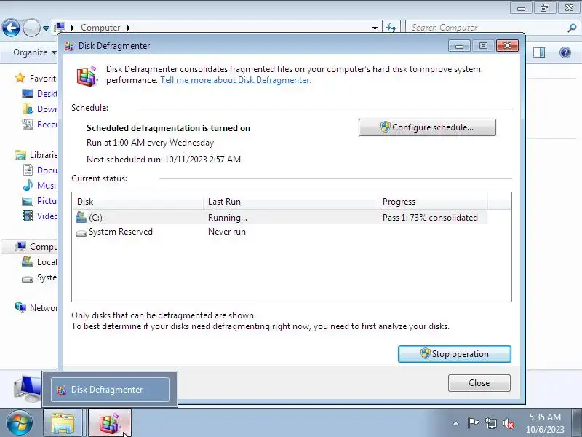Click the shield icon on Configure schedule

(385, 127)
